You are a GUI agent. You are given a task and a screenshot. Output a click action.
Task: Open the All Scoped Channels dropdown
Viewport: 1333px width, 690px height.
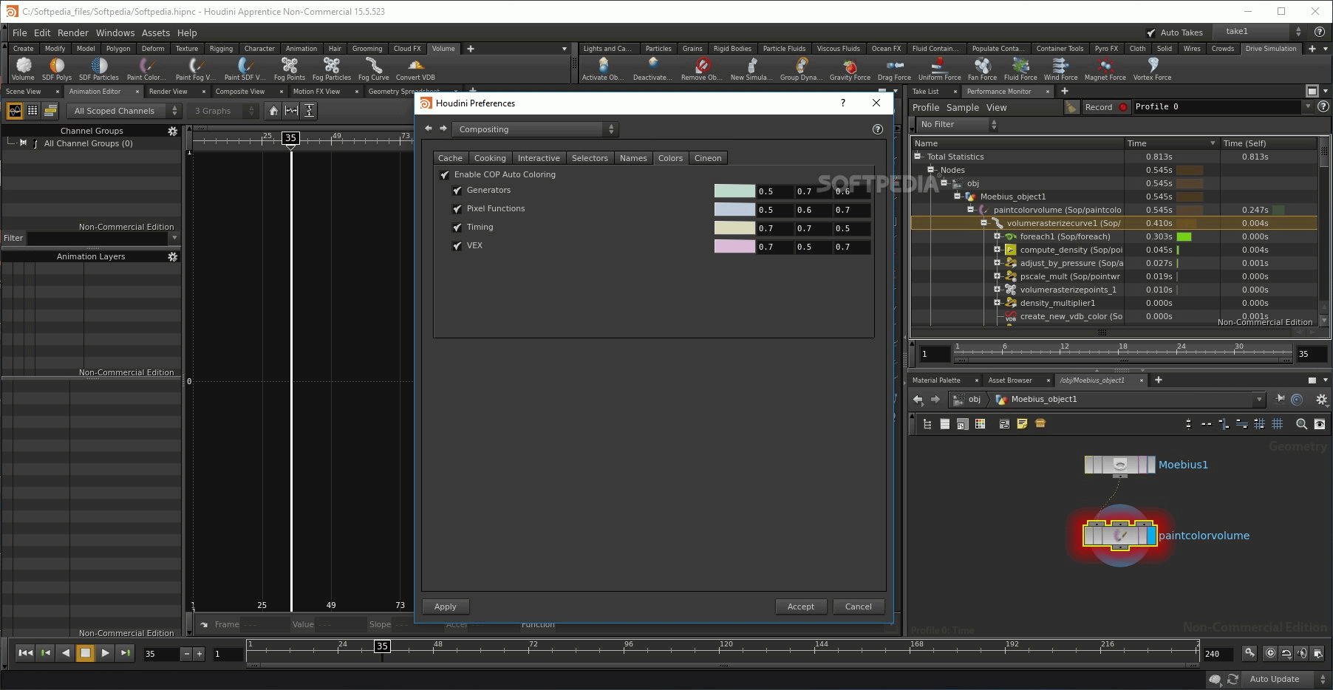pyautogui.click(x=124, y=111)
